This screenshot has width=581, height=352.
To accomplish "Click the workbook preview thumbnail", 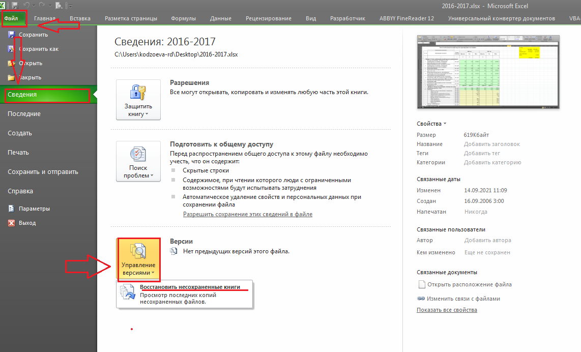I will (488, 72).
